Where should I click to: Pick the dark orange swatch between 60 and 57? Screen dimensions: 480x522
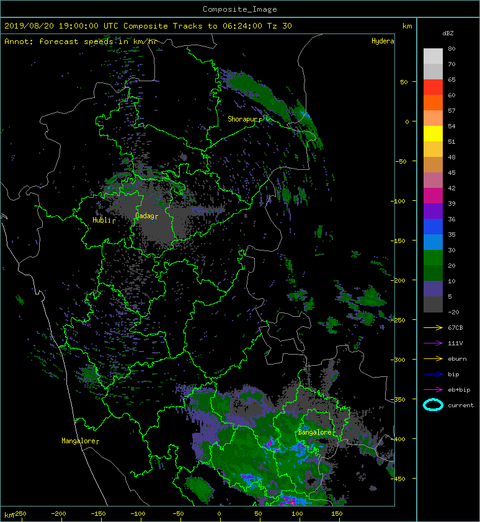(x=433, y=103)
